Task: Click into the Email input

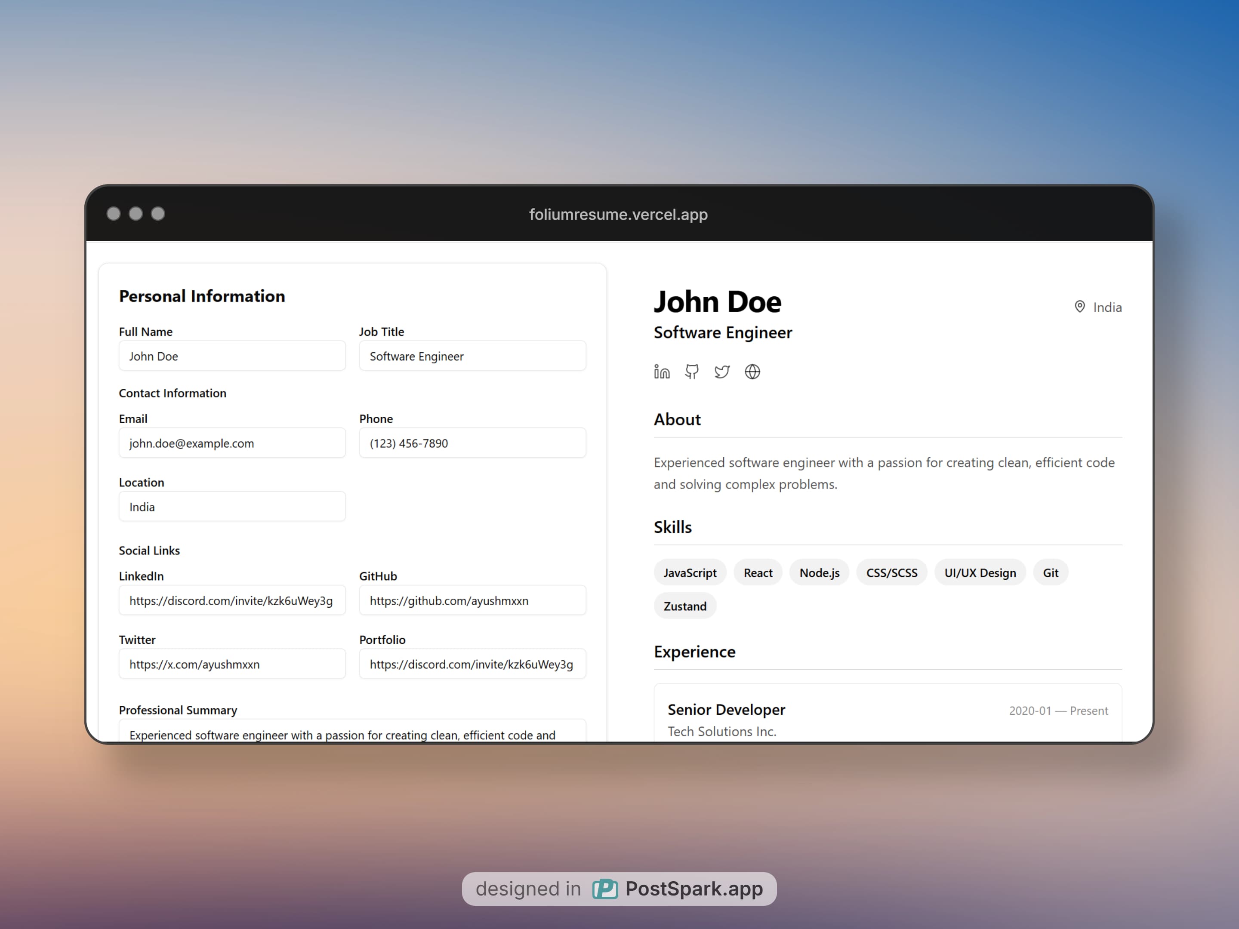Action: 232,443
